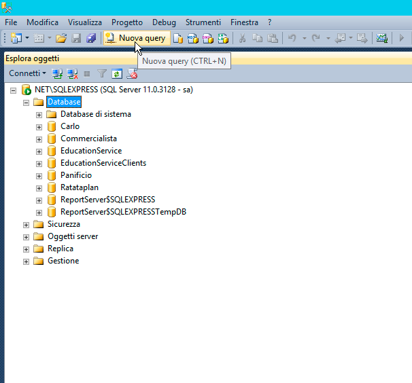Click the Database Engine Query icon

pos(178,38)
